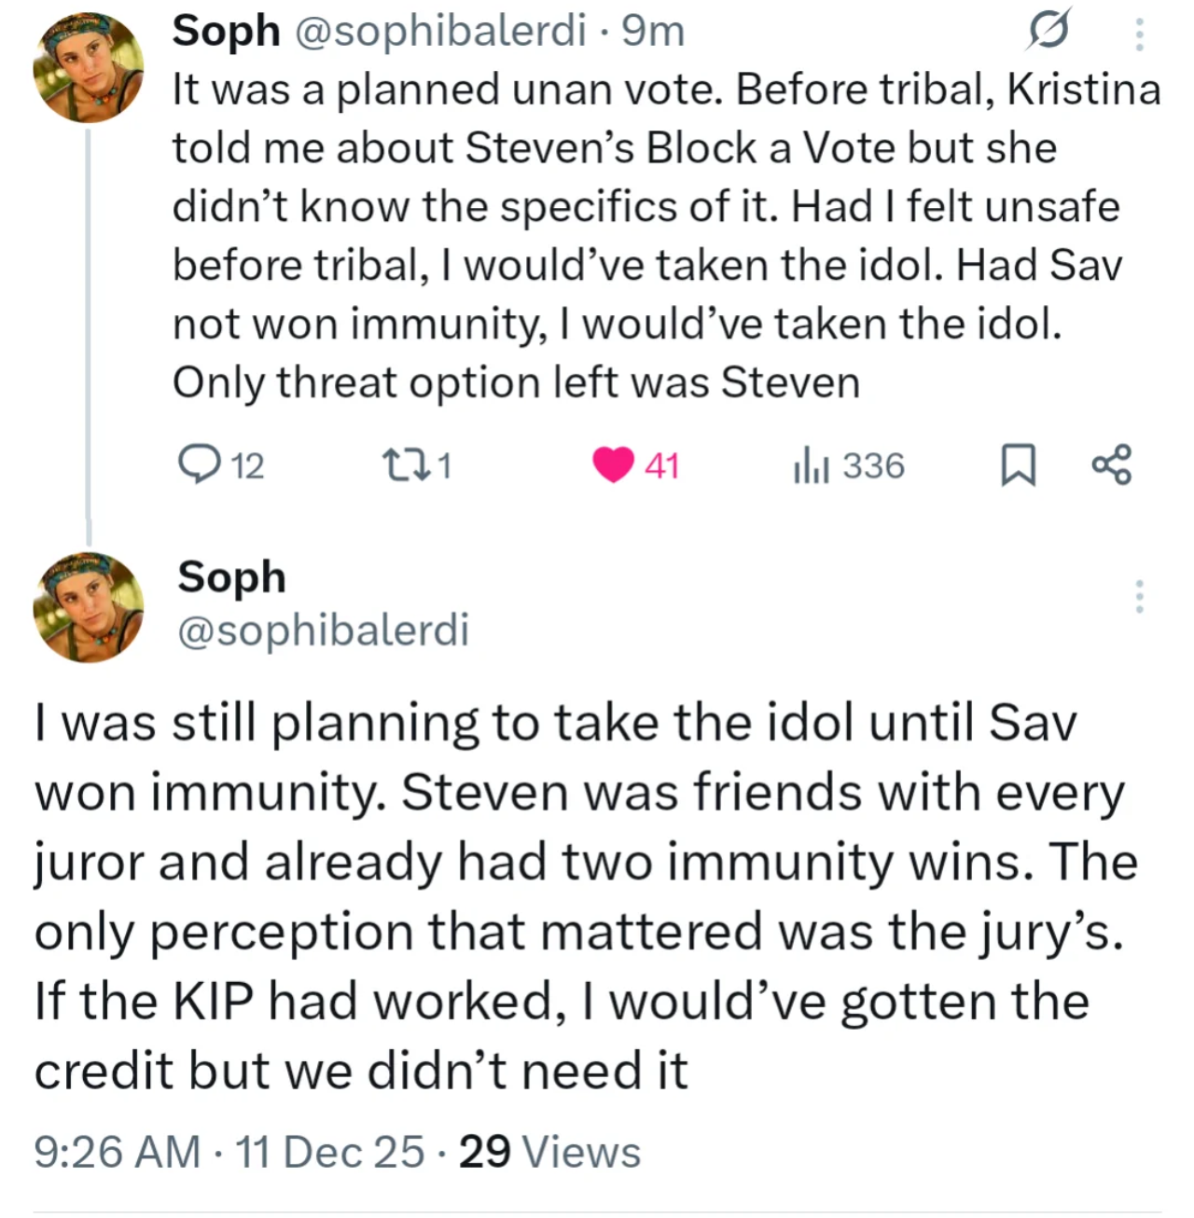This screenshot has height=1218, width=1194.
Task: Open Soph's profile picture on the first tweet
Action: click(89, 67)
